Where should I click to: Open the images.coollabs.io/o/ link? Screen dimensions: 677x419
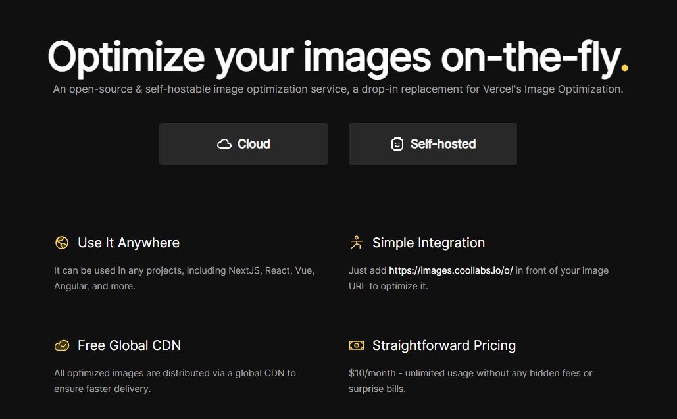pyautogui.click(x=450, y=270)
